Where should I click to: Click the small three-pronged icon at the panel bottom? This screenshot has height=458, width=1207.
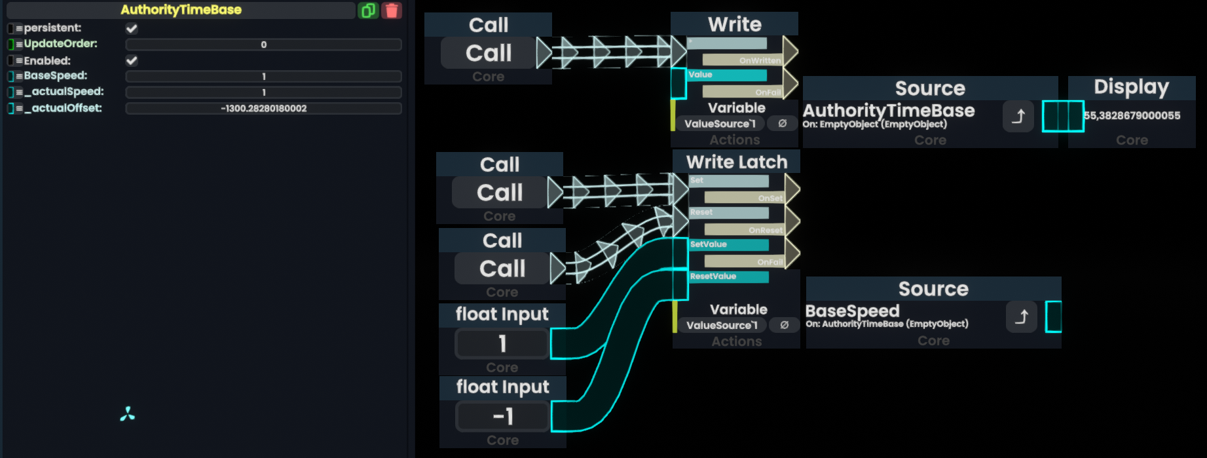[128, 414]
